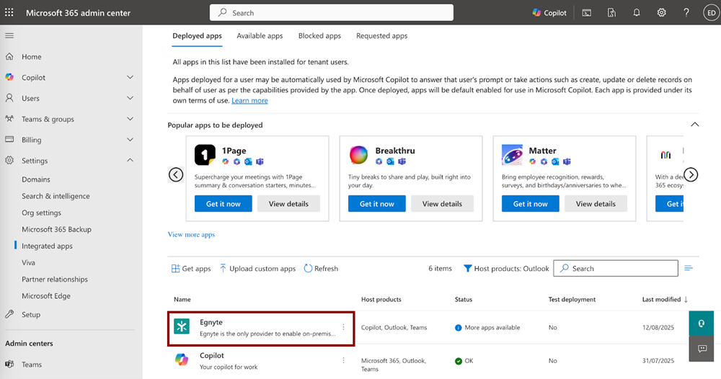Click View details for Matter app
The image size is (721, 379).
click(x=595, y=204)
